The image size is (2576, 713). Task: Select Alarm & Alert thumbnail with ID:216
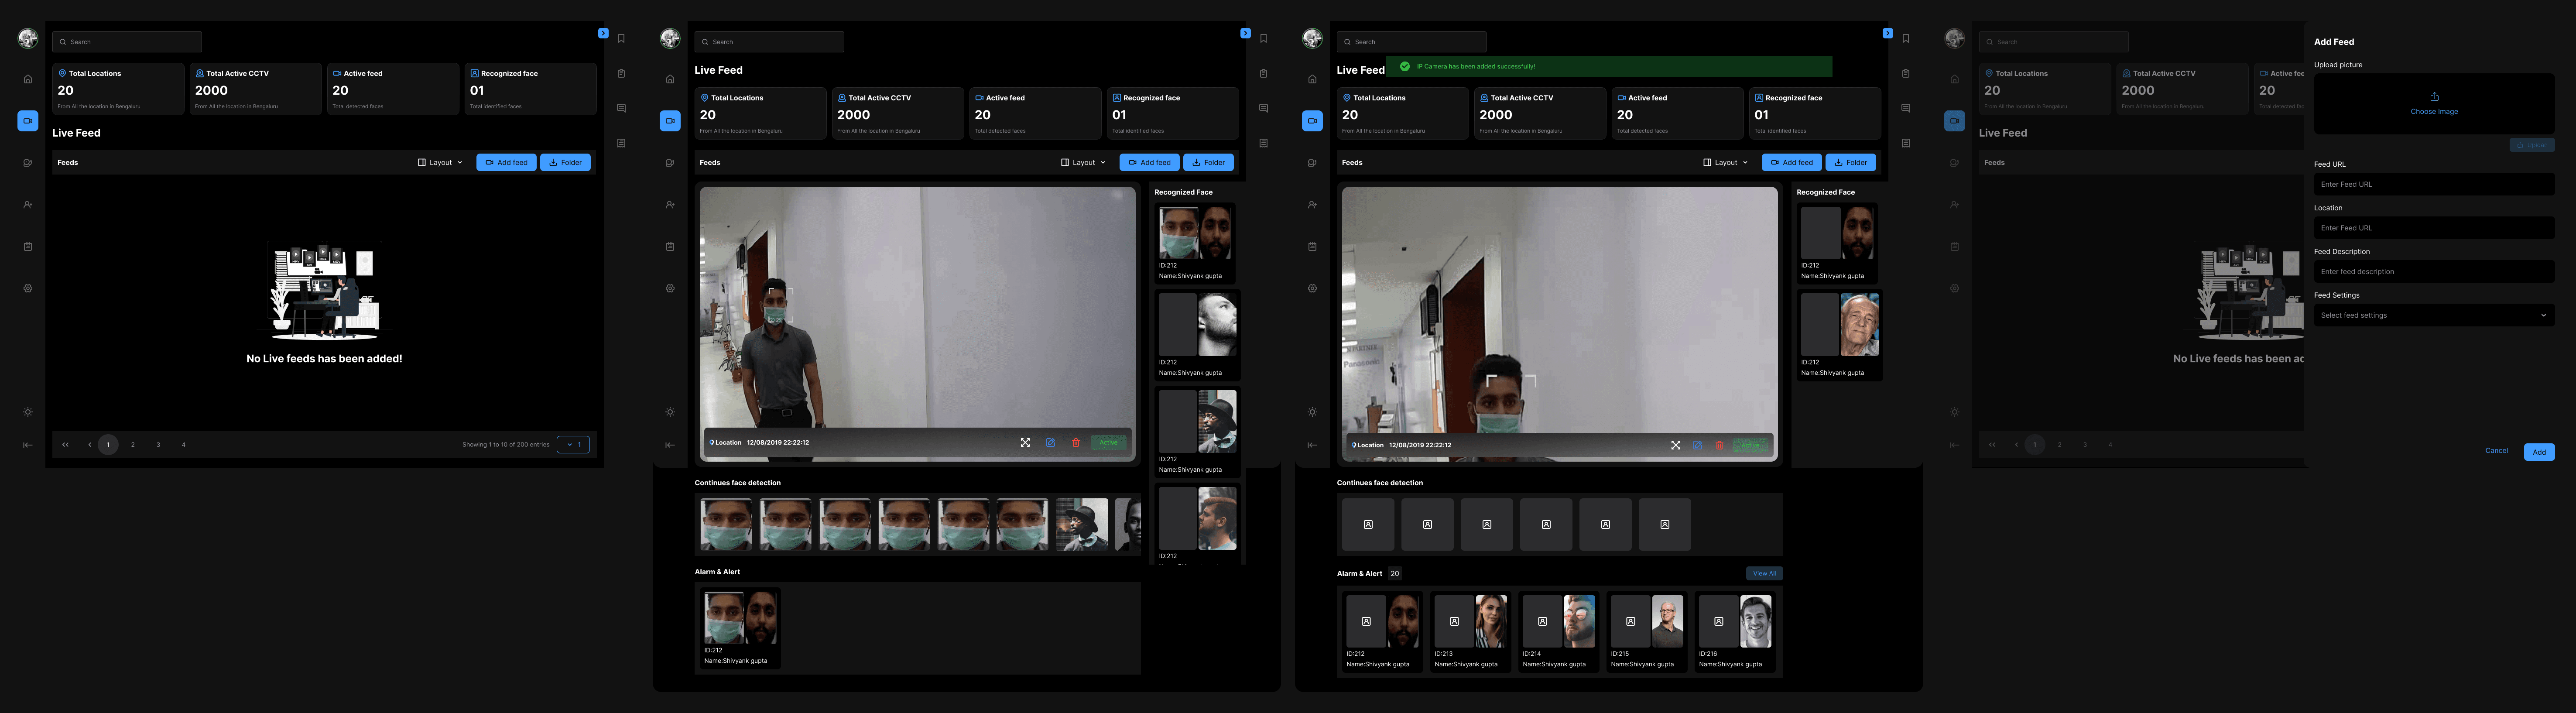[1734, 631]
